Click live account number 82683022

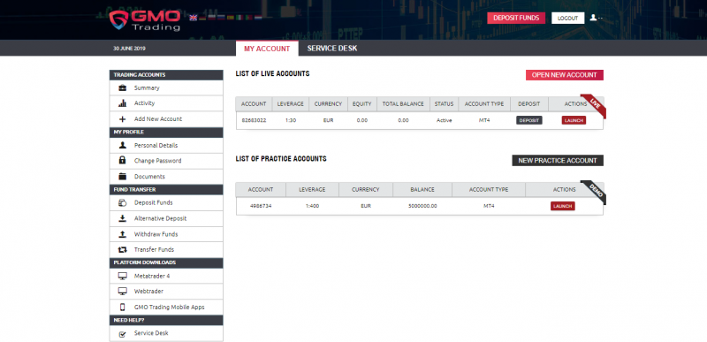tap(254, 120)
